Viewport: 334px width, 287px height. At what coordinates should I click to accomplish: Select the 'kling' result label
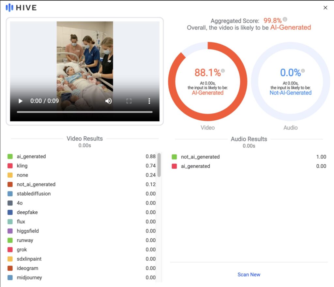pos(22,166)
